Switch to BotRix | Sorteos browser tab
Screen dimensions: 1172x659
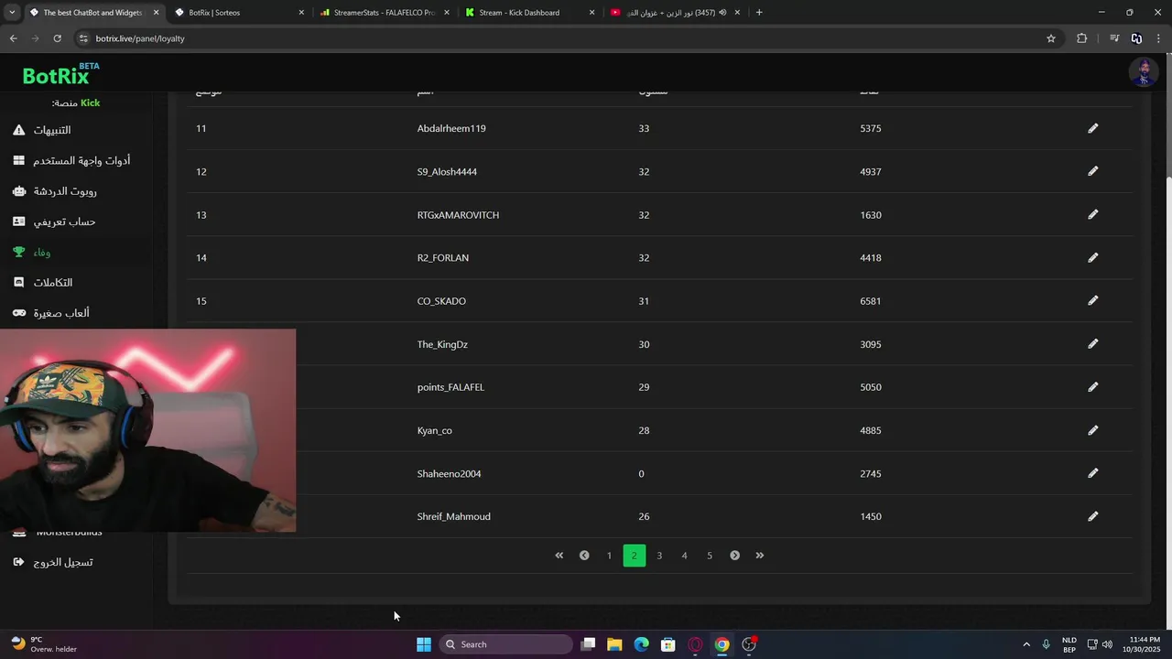(x=239, y=13)
